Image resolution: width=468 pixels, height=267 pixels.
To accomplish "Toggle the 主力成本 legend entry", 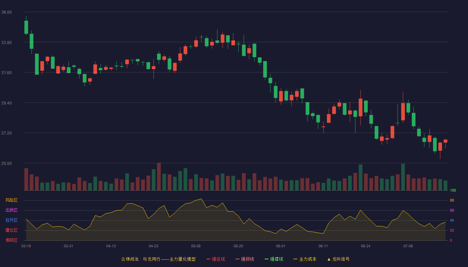I will [x=305, y=259].
